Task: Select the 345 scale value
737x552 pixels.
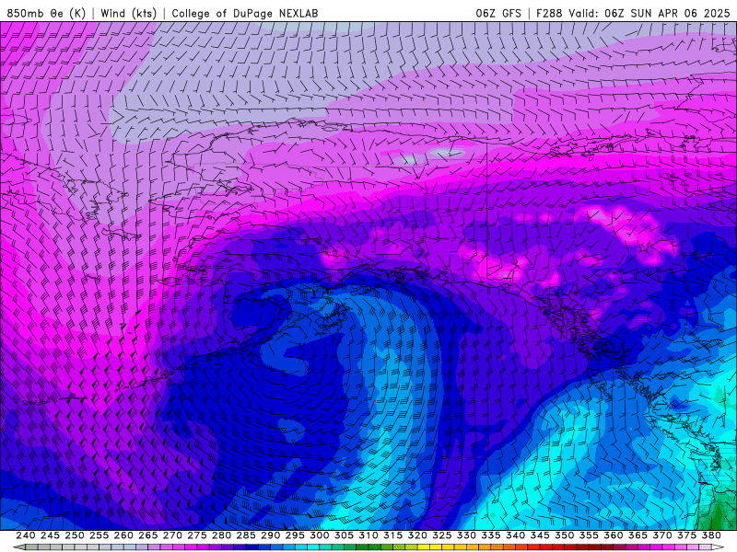Action: tap(540, 535)
